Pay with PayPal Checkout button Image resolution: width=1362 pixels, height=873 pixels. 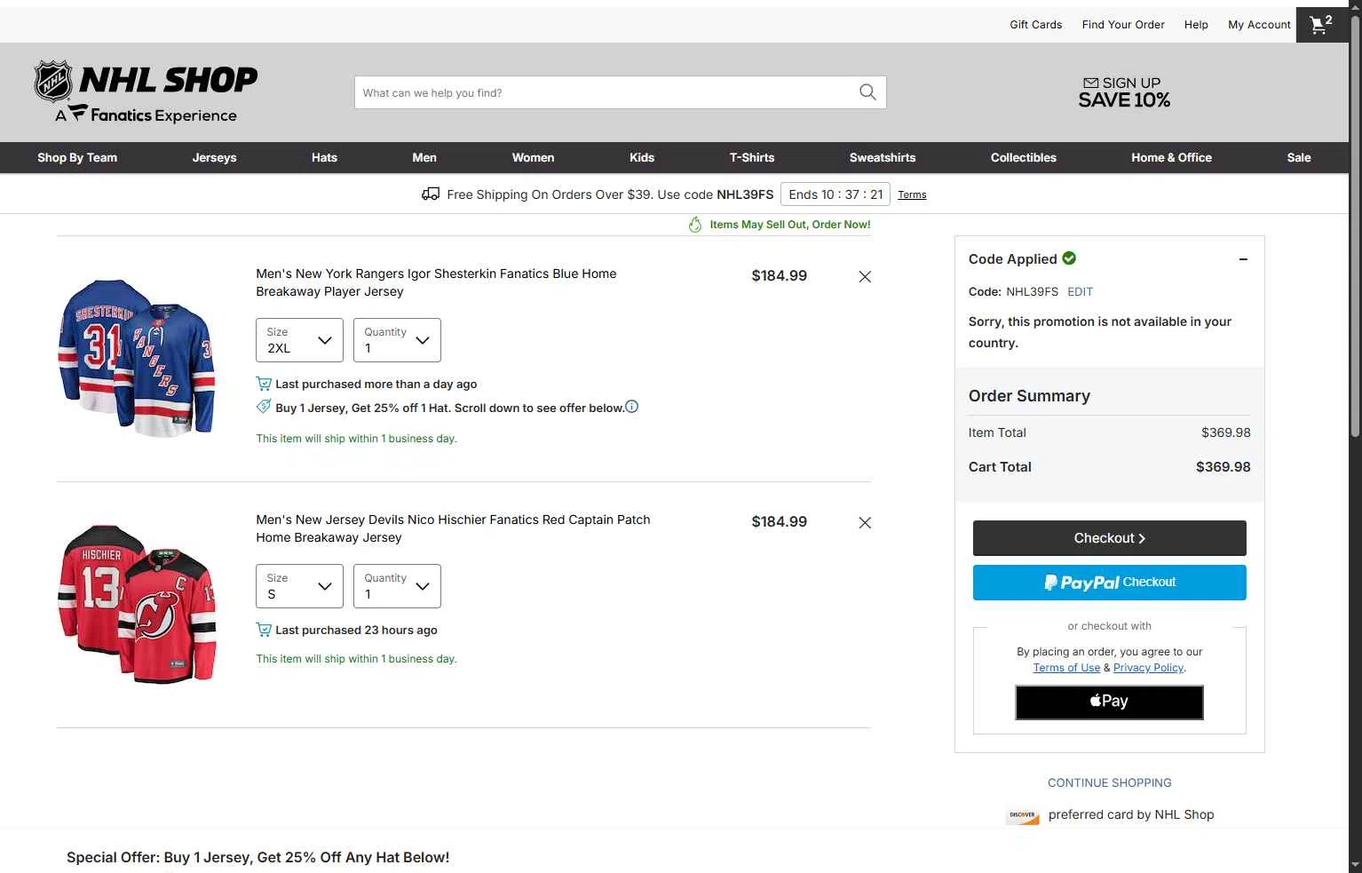(x=1110, y=583)
